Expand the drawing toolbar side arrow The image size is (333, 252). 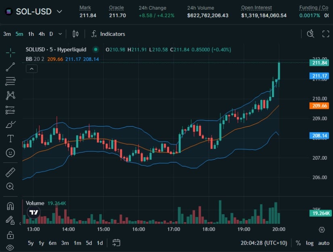[20, 223]
